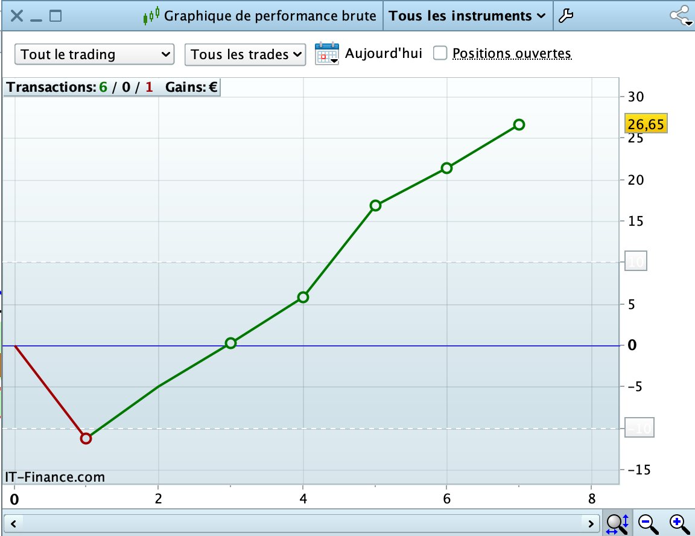Select the green point at trade 5
Viewport: 695px width, 536px height.
pyautogui.click(x=375, y=206)
